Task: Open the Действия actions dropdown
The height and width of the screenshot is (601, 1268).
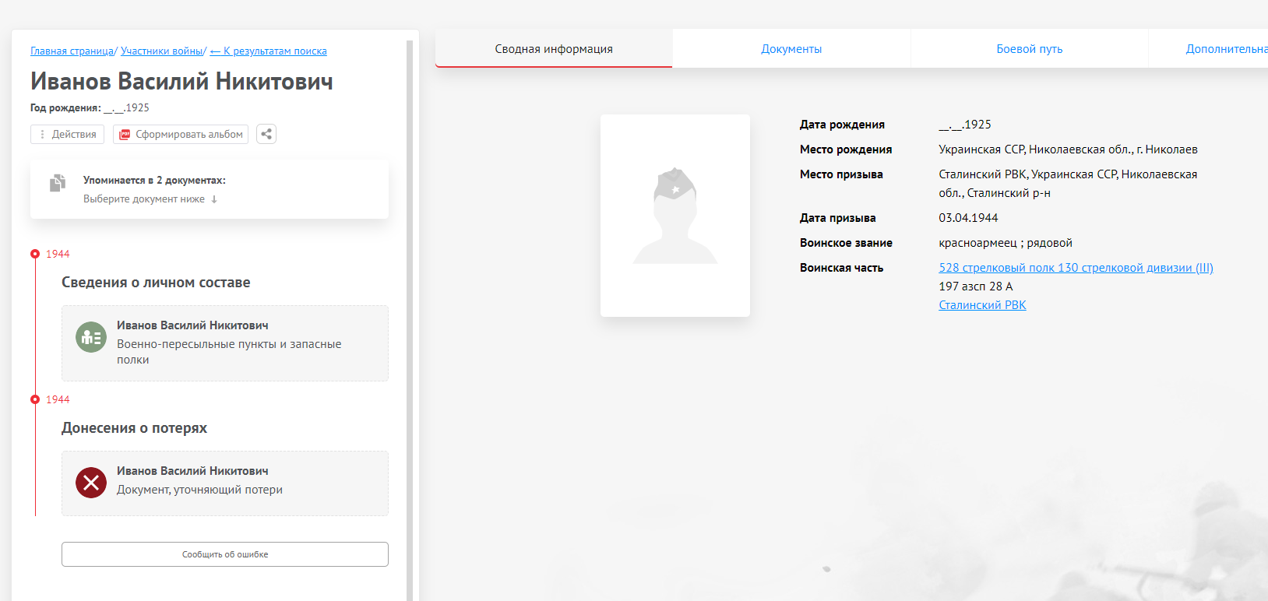Action: (x=67, y=134)
